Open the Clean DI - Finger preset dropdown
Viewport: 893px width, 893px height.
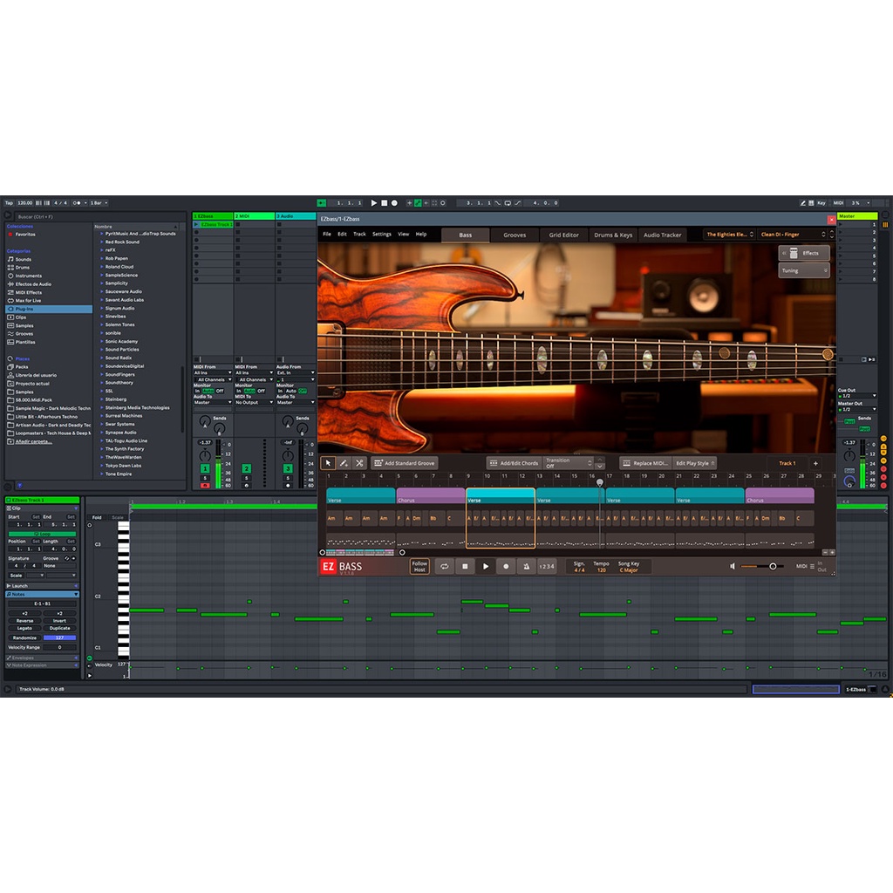point(793,235)
